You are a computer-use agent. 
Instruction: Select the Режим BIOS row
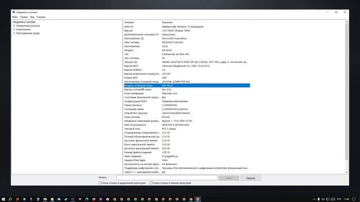pyautogui.click(x=187, y=77)
